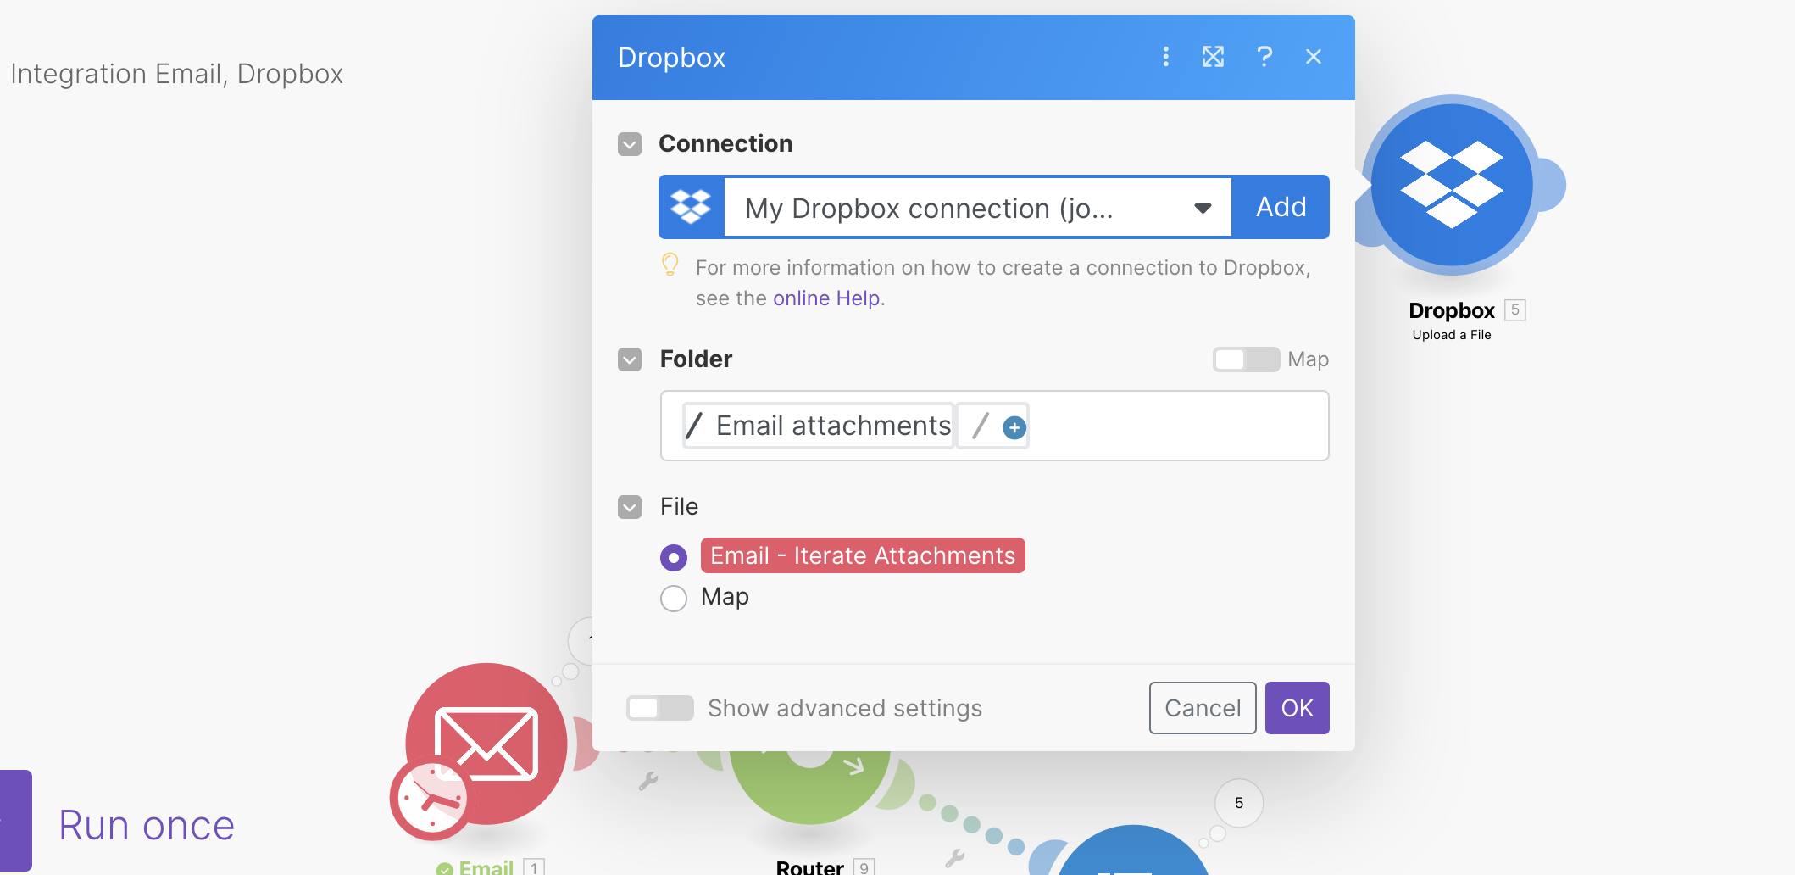Expand the Dropbox dialog to fullscreen
The height and width of the screenshot is (875, 1795).
click(1213, 57)
